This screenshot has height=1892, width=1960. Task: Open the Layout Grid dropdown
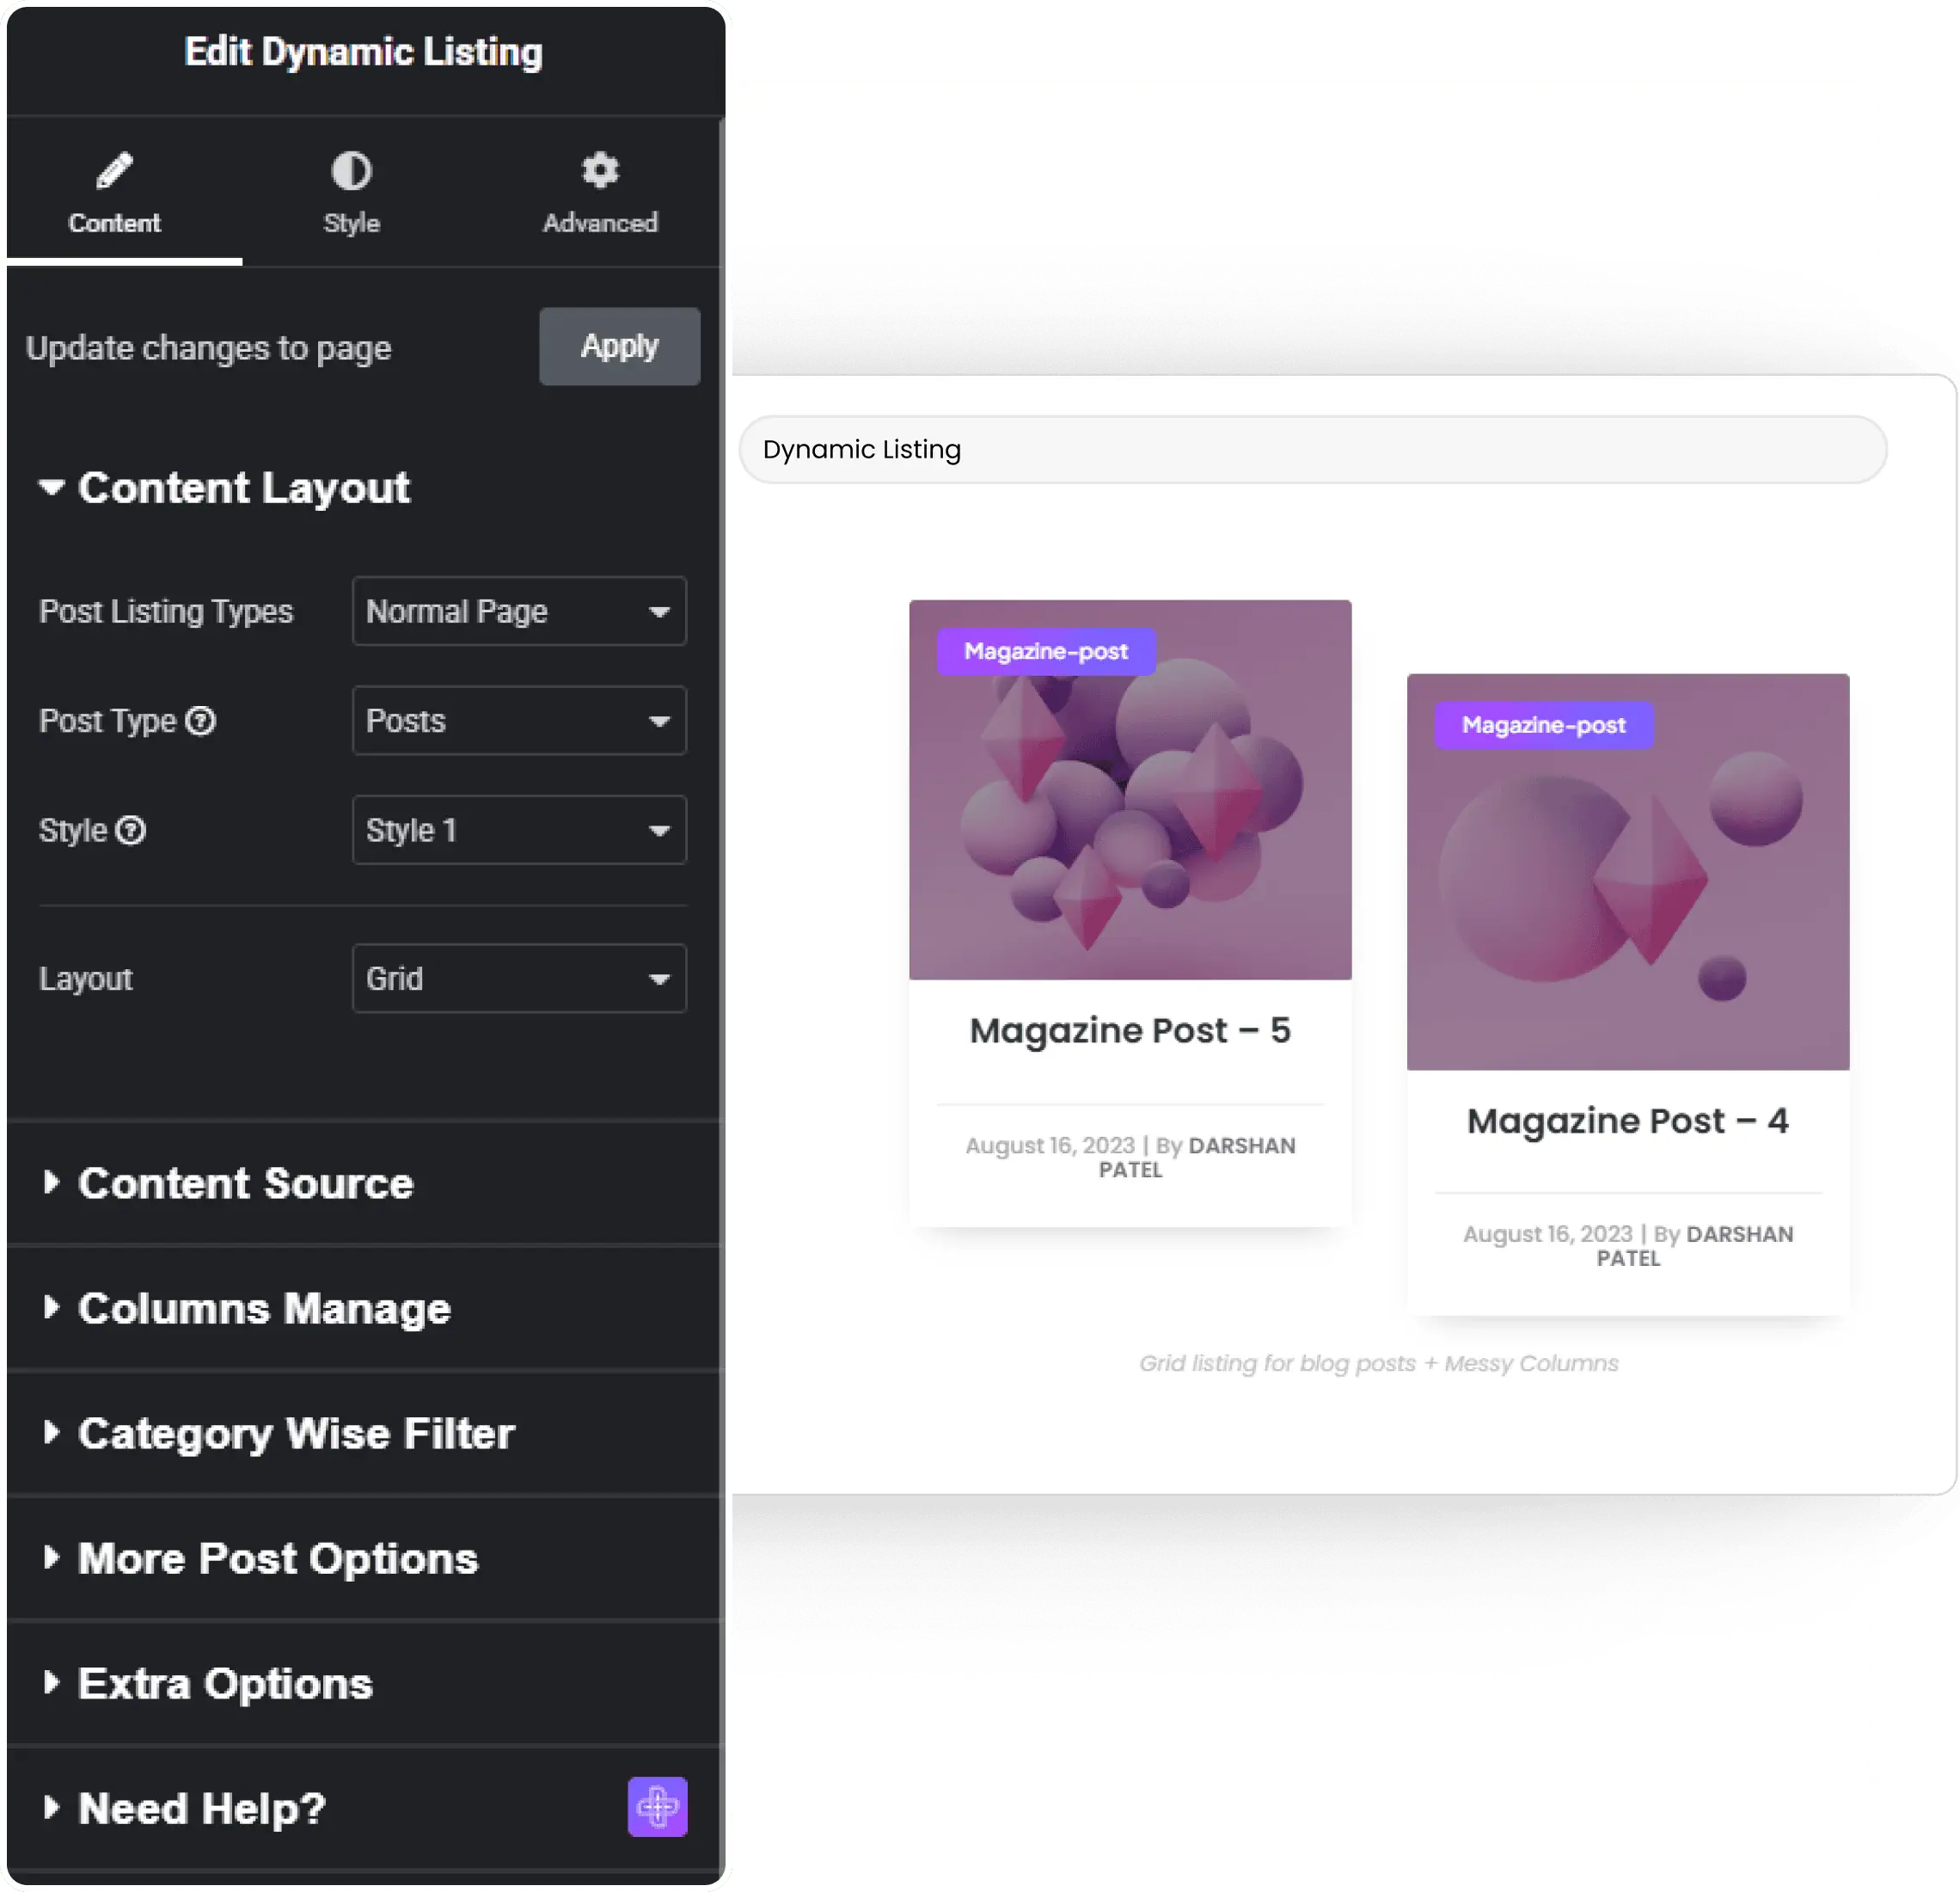519,979
